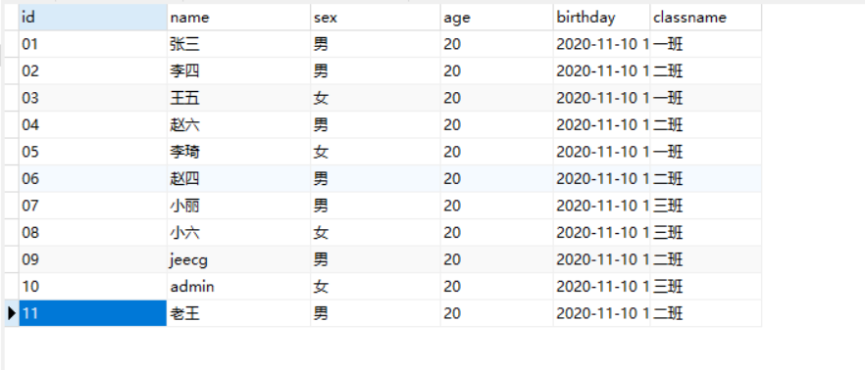The height and width of the screenshot is (370, 865).
Task: Select the row header beside id 01
Action: click(x=11, y=44)
